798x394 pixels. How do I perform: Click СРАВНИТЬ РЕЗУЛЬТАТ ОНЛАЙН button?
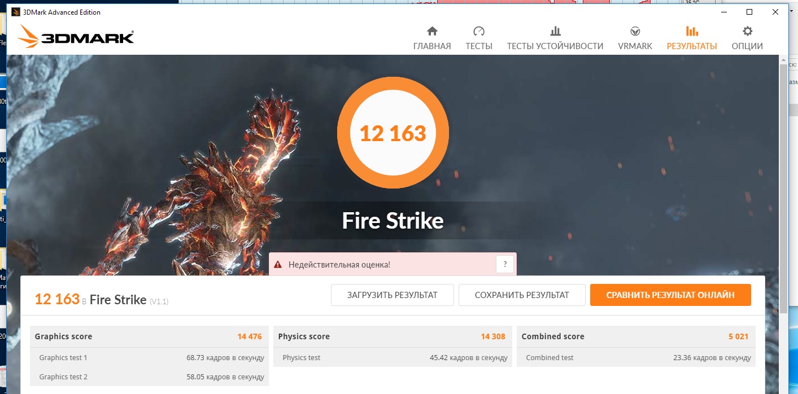[670, 295]
